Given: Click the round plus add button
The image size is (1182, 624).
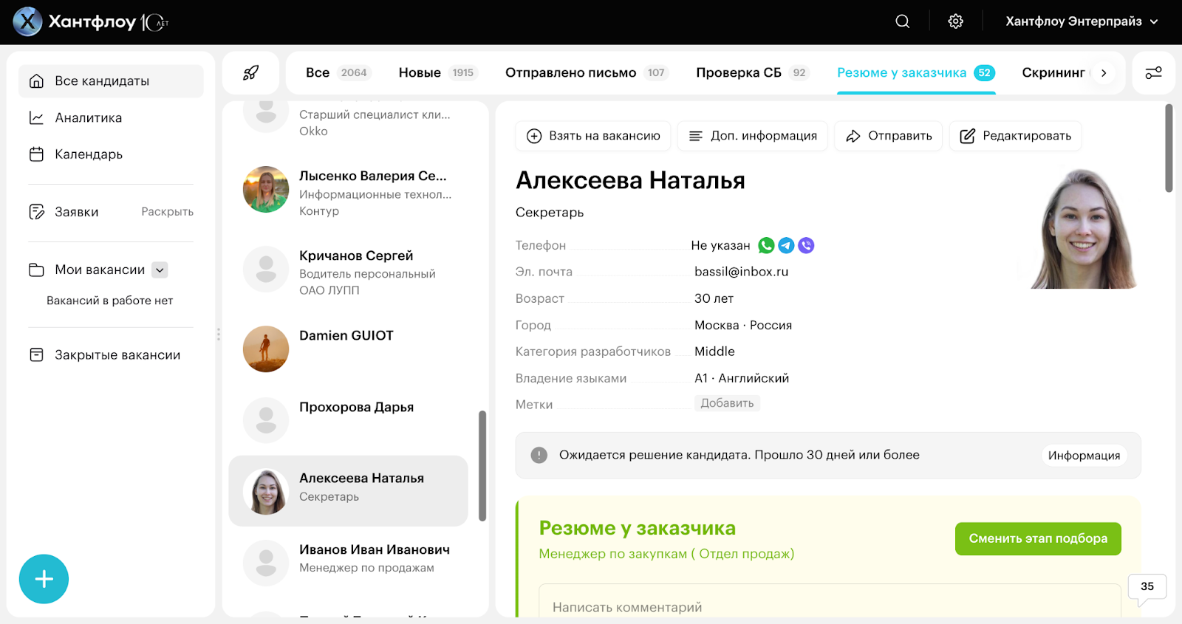Looking at the screenshot, I should tap(44, 579).
